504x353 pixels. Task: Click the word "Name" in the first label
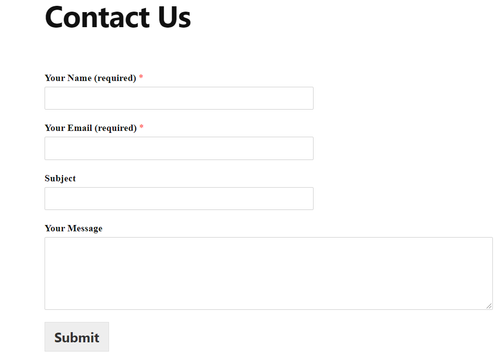point(79,78)
